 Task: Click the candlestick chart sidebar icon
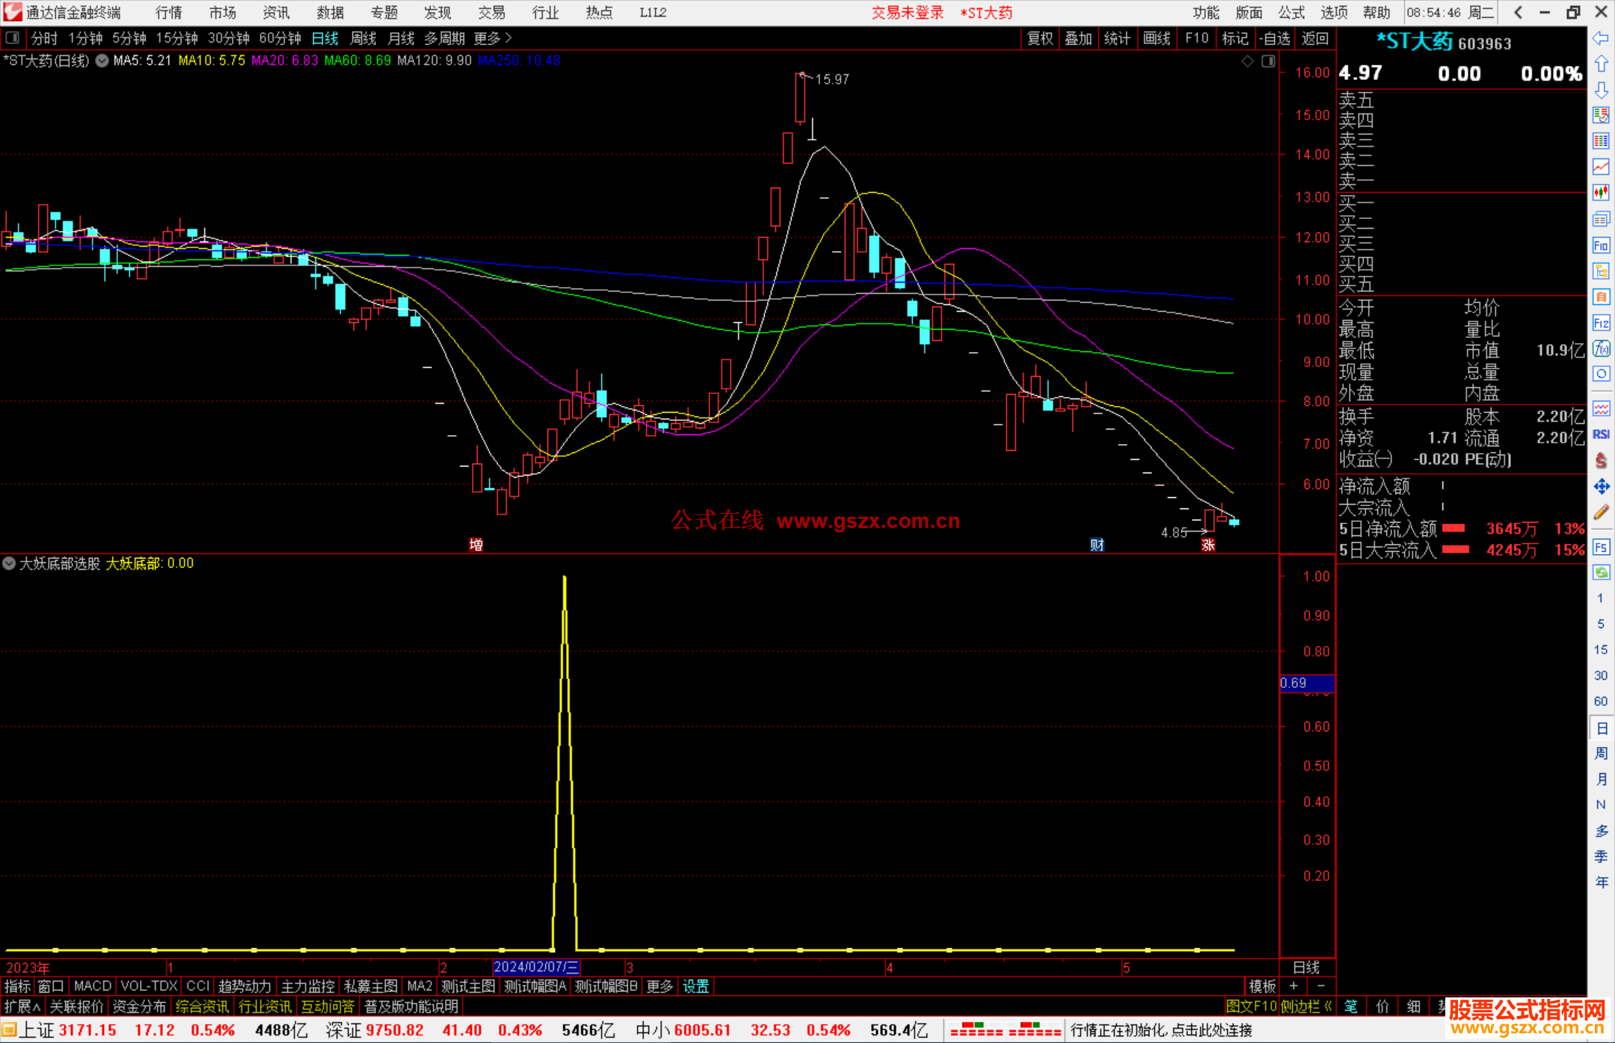click(x=1601, y=192)
